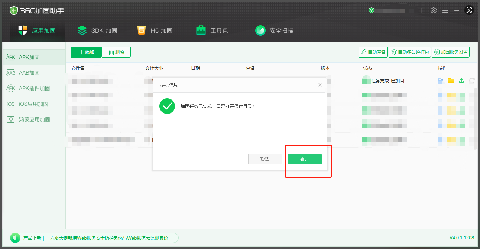Switch to SDK 加固 tab

(97, 30)
